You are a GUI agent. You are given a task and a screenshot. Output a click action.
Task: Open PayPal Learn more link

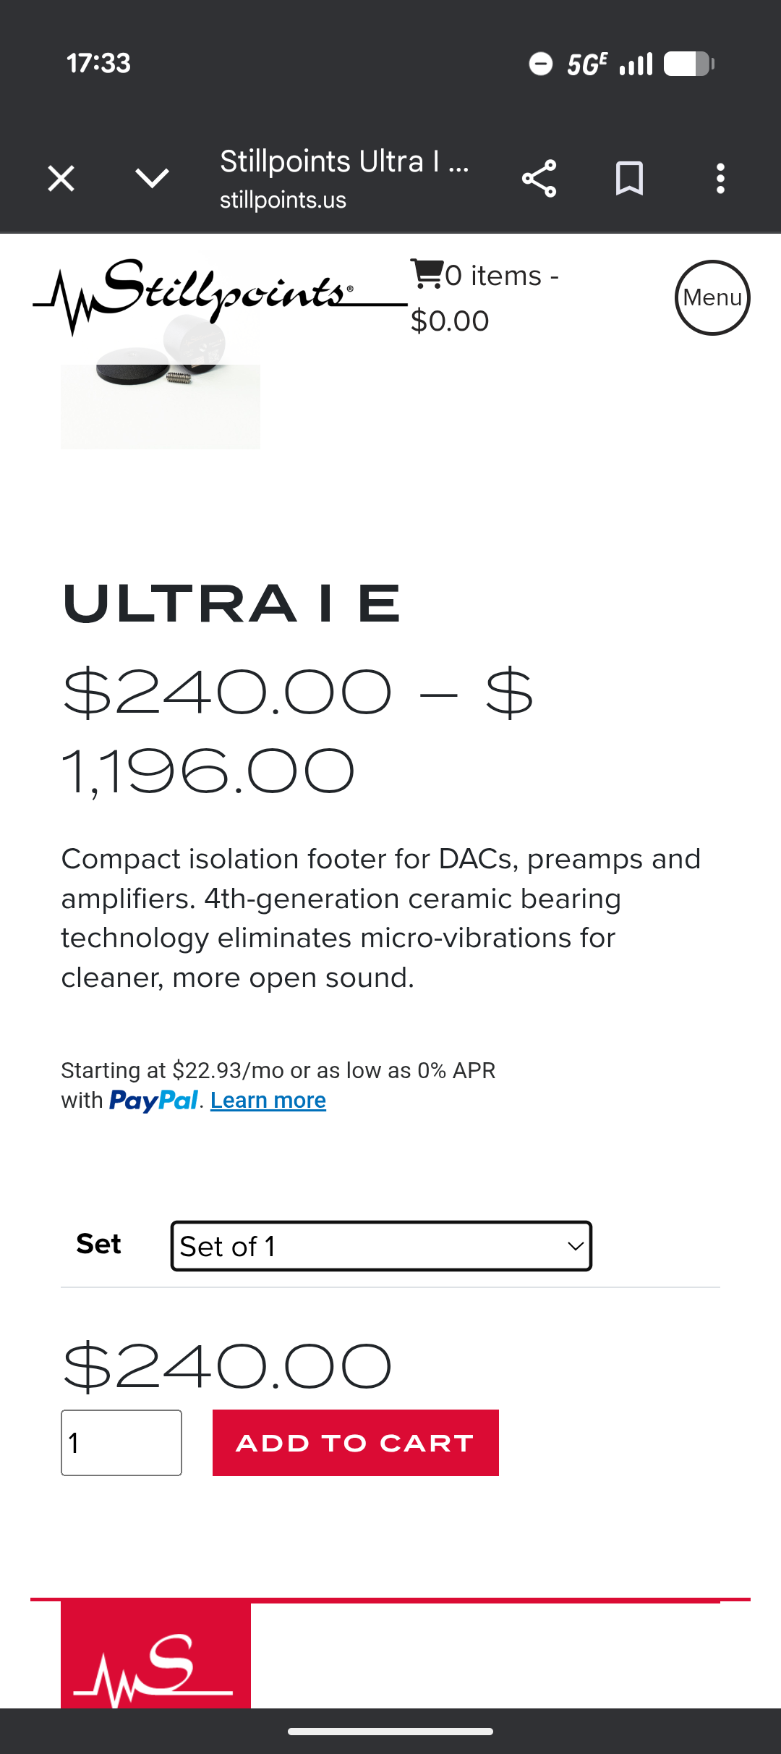268,1101
